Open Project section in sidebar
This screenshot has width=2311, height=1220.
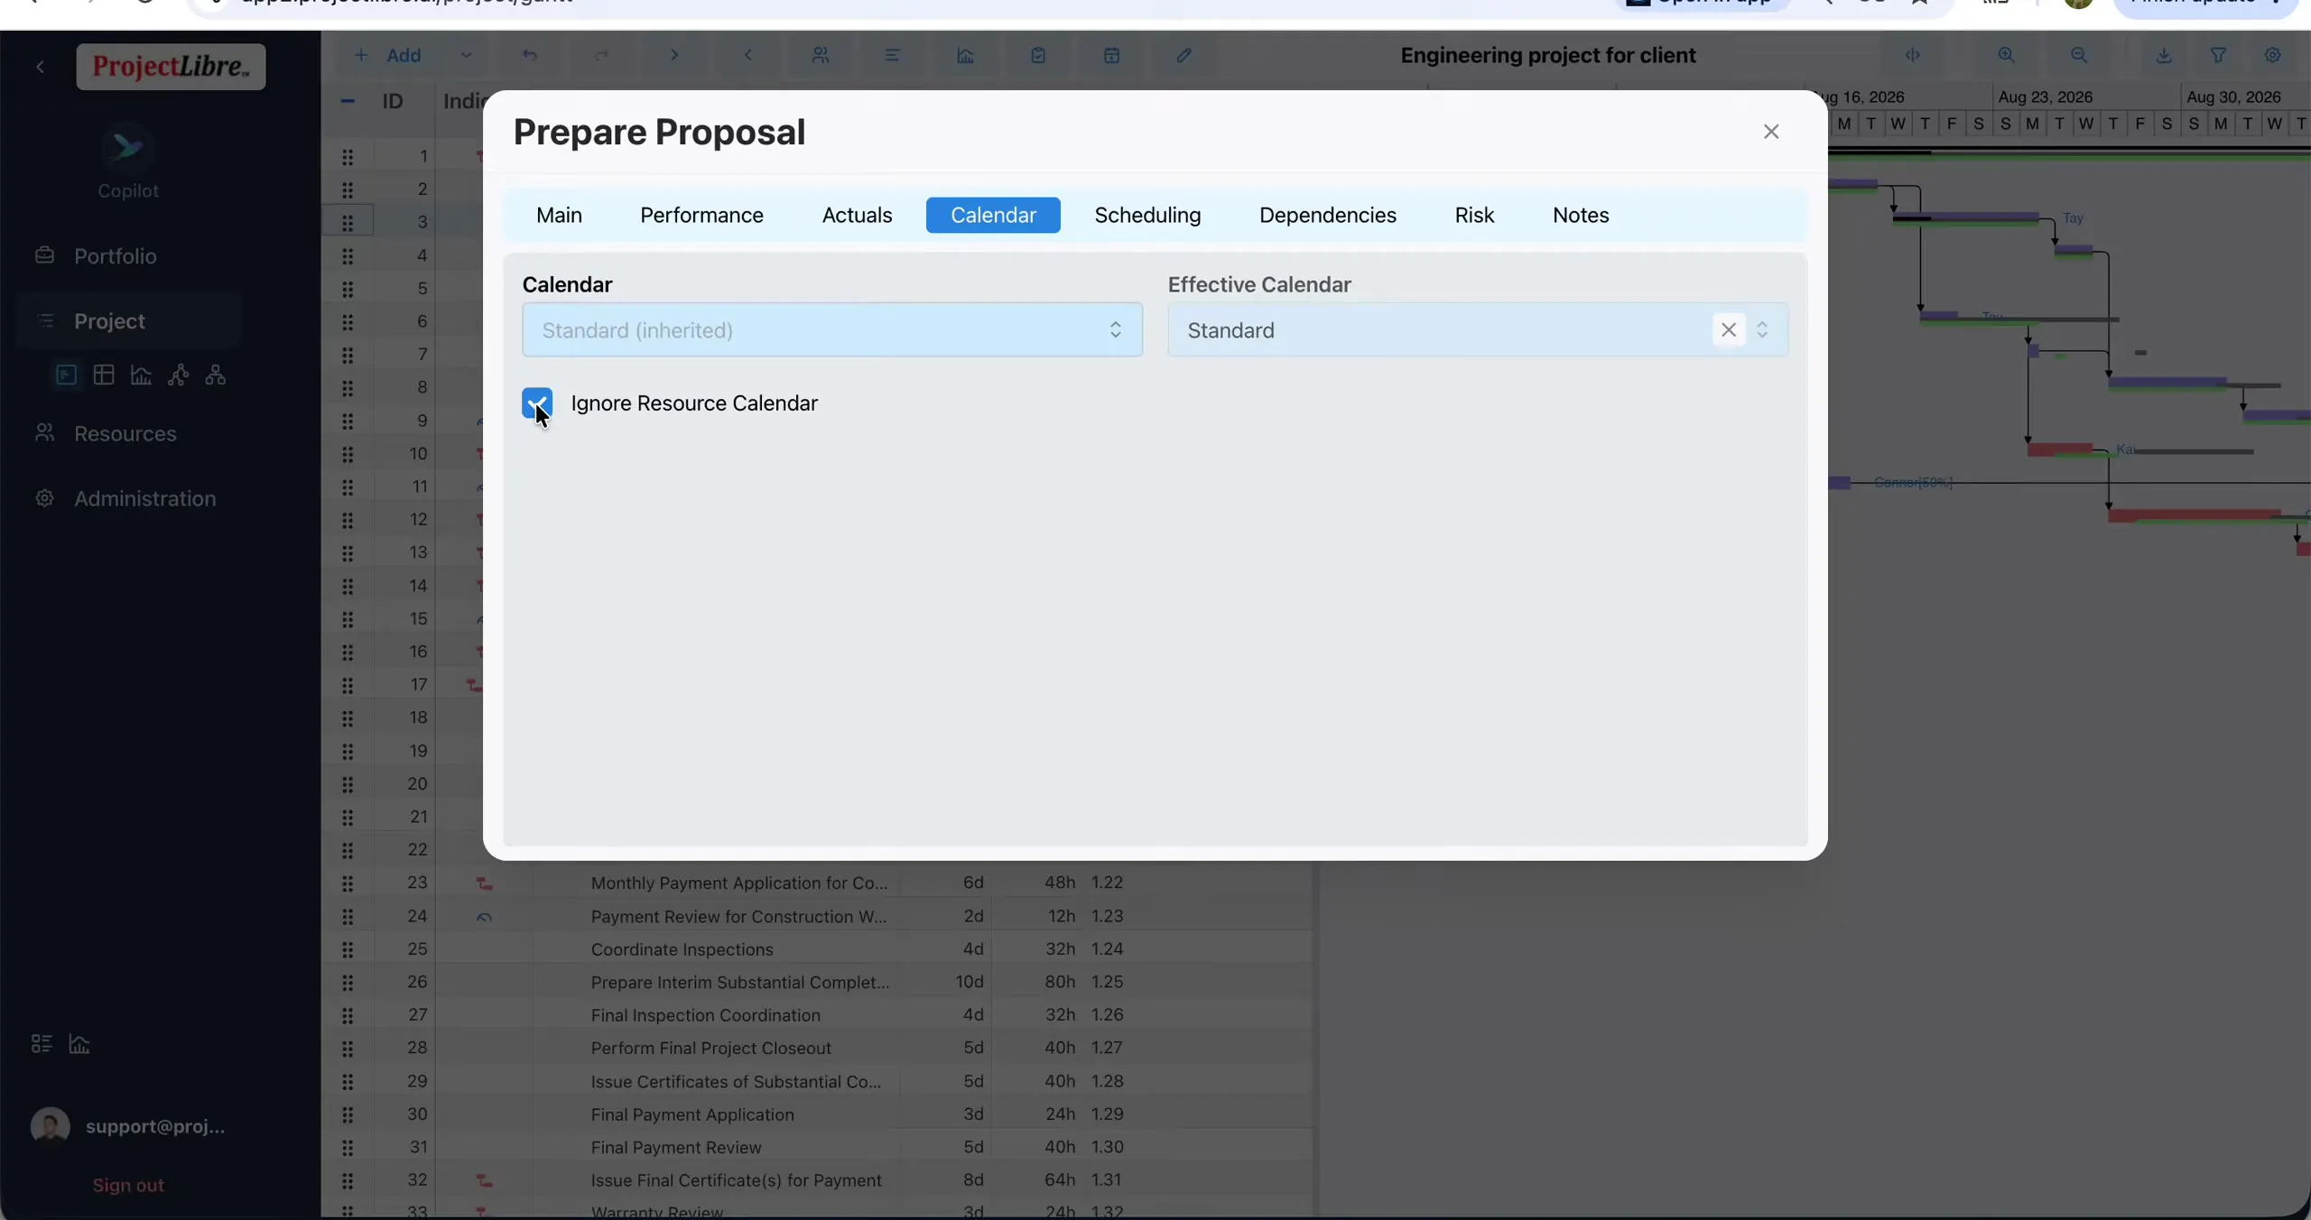tap(109, 321)
